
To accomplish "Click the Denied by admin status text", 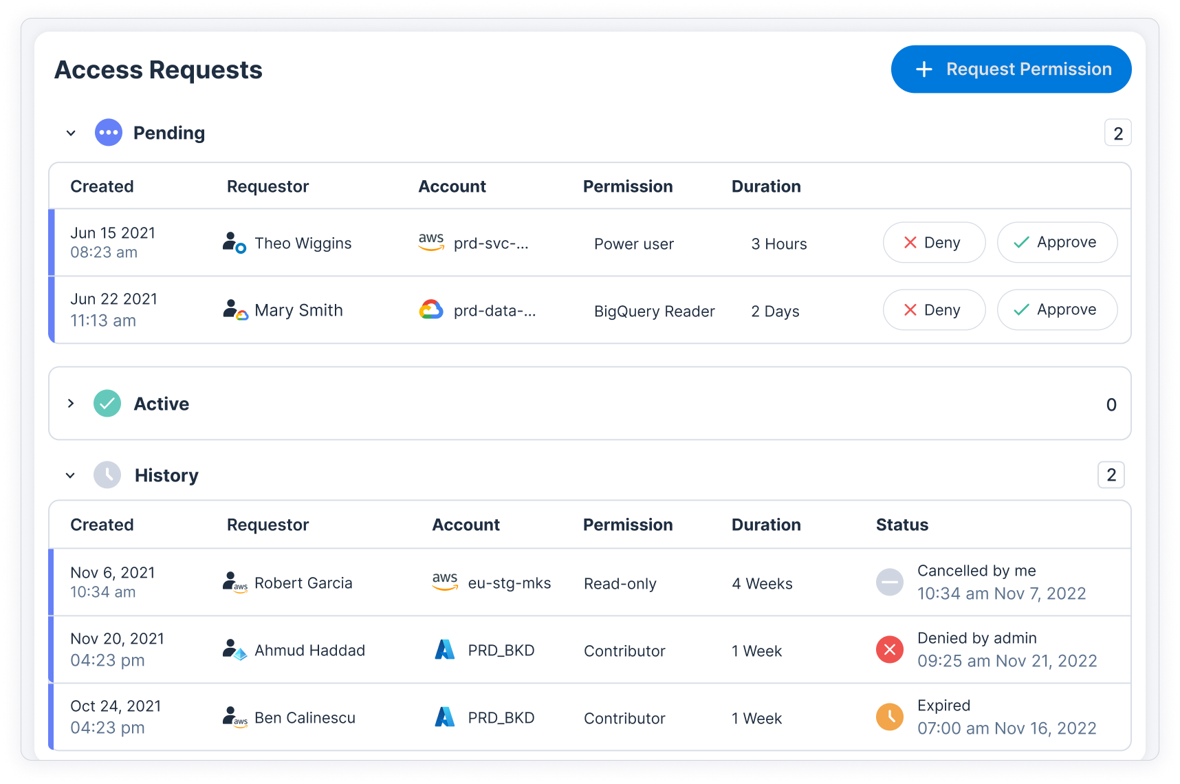I will [x=977, y=638].
